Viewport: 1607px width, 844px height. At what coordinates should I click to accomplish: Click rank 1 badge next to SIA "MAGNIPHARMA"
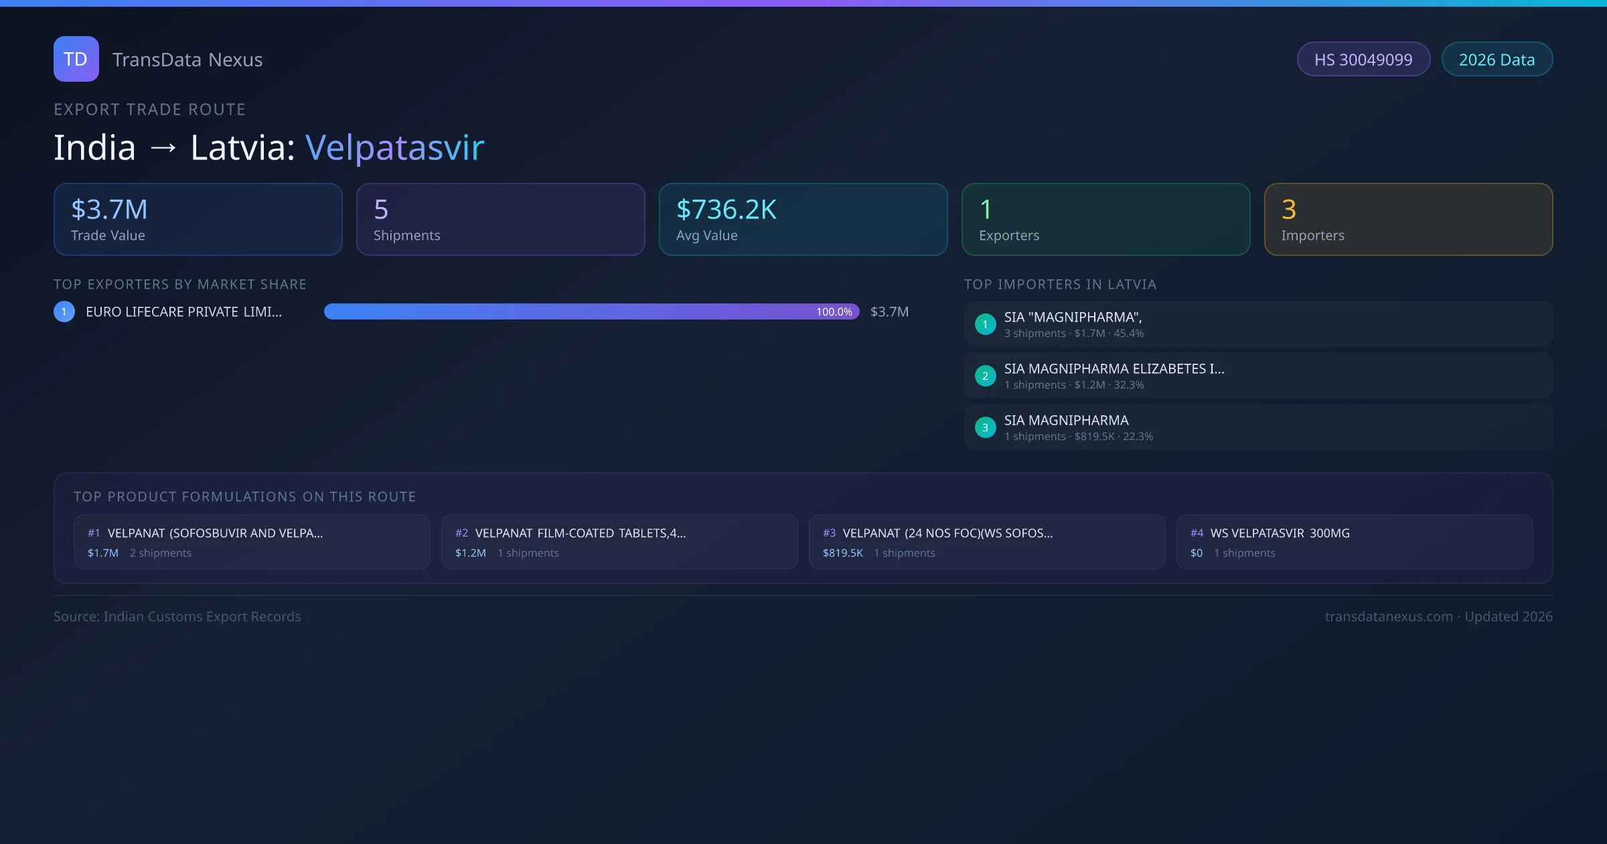click(x=985, y=324)
